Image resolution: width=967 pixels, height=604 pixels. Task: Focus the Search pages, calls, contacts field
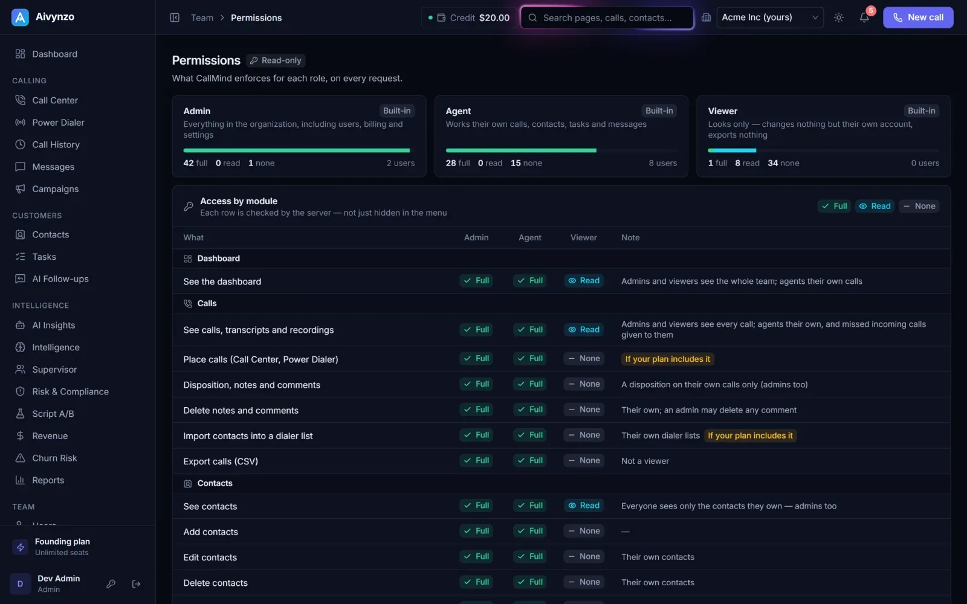[607, 18]
